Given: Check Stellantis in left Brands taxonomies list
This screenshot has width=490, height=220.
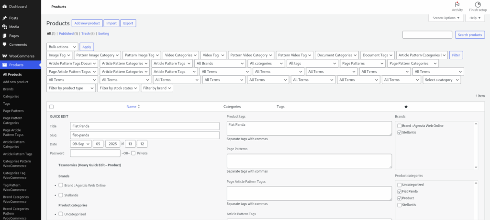Looking at the screenshot, I should (61, 195).
